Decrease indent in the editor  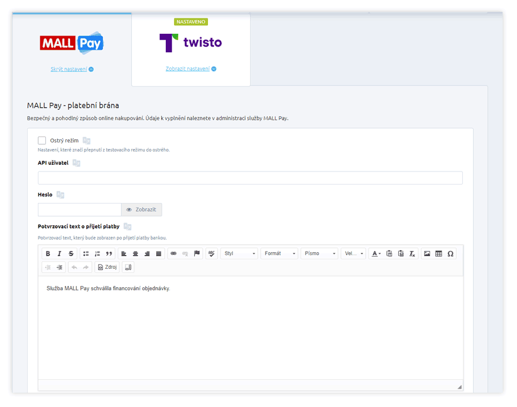[48, 268]
